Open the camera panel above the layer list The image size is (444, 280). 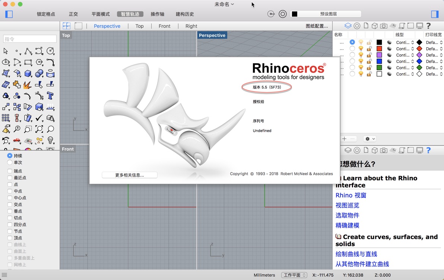pyautogui.click(x=384, y=26)
